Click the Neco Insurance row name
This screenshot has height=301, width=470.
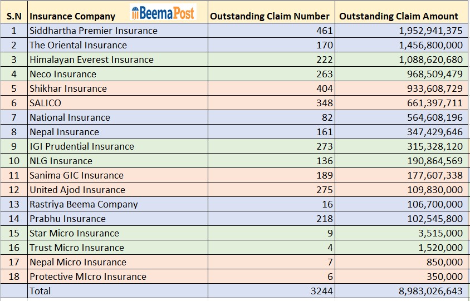pyautogui.click(x=63, y=74)
